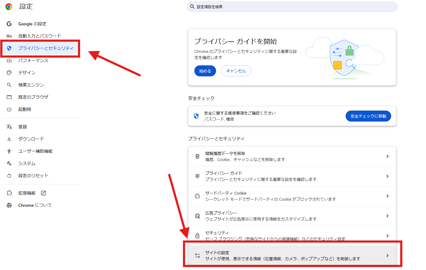Open 設定のリセット section
This screenshot has width=426, height=270.
[33, 176]
